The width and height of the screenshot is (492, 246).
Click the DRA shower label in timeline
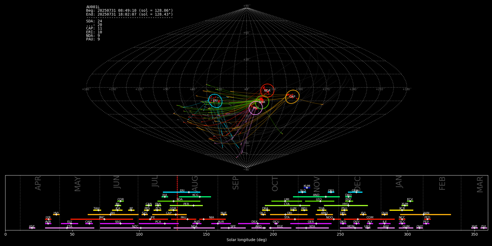pos(265,209)
